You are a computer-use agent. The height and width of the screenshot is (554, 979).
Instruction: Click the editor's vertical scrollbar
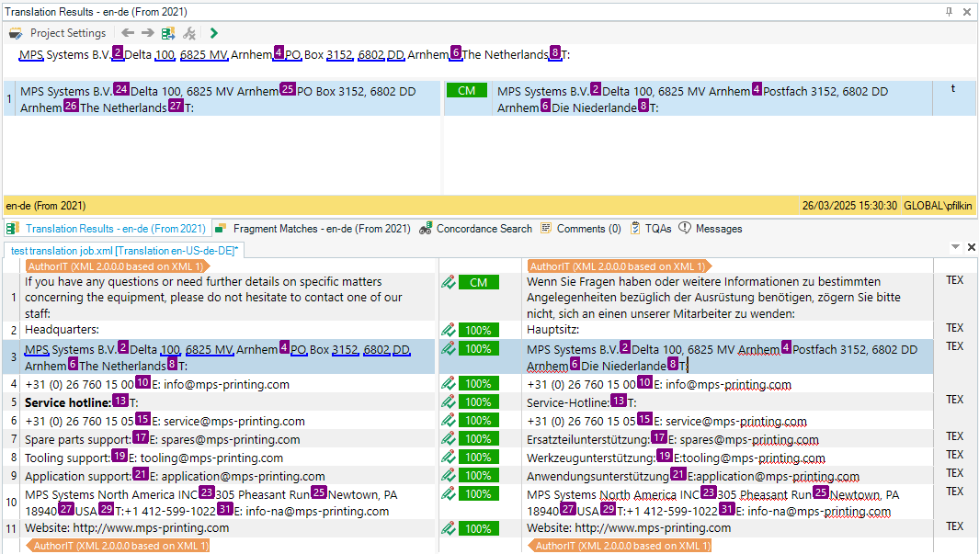pyautogui.click(x=973, y=404)
